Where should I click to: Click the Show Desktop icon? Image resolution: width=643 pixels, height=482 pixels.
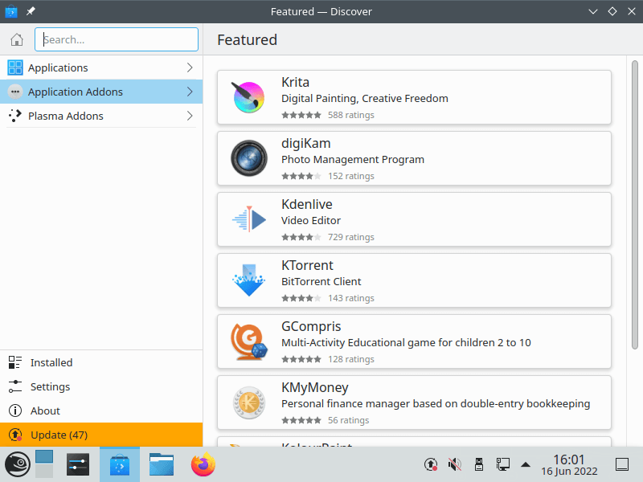tap(622, 464)
